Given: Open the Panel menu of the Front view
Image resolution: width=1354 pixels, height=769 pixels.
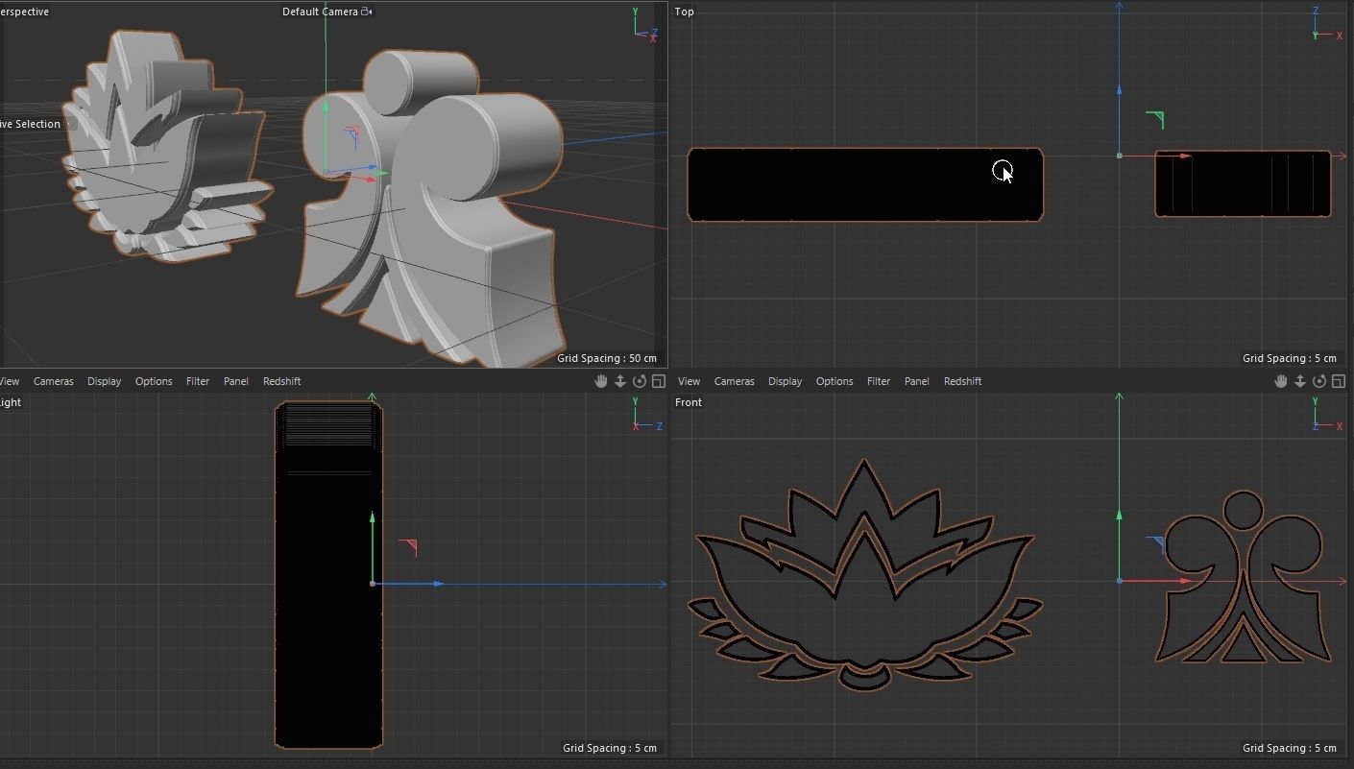Looking at the screenshot, I should point(917,381).
